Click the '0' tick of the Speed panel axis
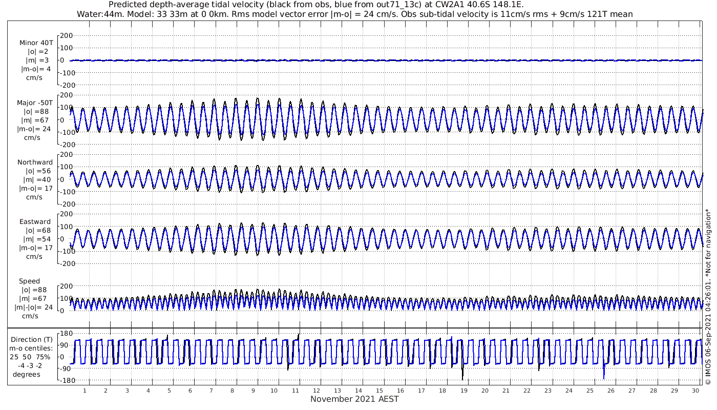Image resolution: width=717 pixels, height=410 pixels. click(62, 311)
